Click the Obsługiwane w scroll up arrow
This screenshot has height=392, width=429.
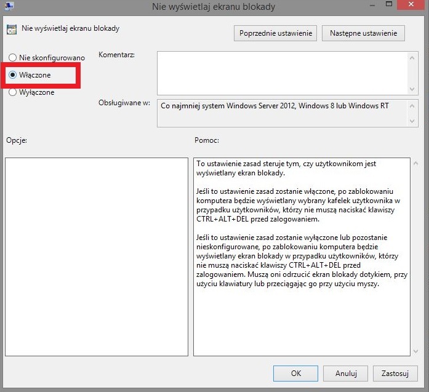click(x=412, y=106)
